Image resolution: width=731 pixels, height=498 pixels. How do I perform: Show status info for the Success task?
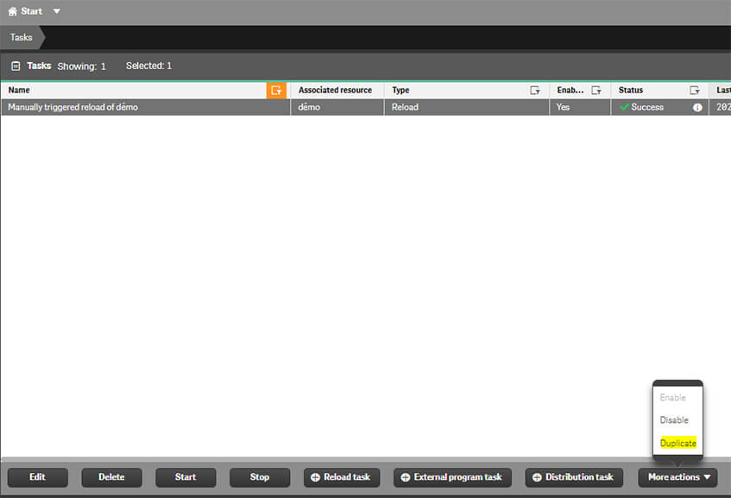[x=697, y=108]
